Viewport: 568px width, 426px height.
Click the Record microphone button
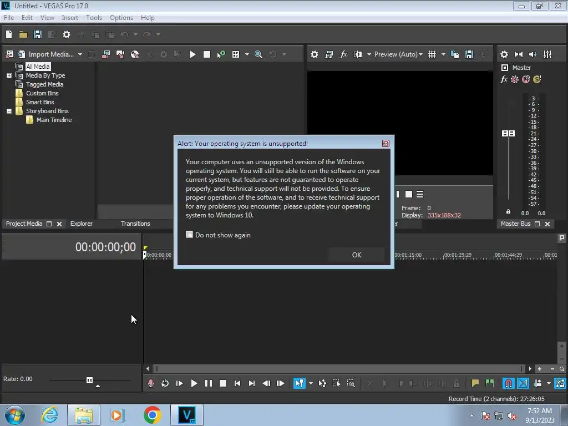pos(151,383)
